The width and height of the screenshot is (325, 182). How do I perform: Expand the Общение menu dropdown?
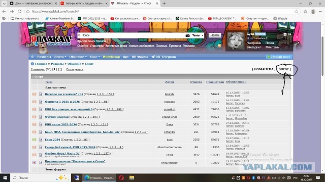click(x=78, y=57)
